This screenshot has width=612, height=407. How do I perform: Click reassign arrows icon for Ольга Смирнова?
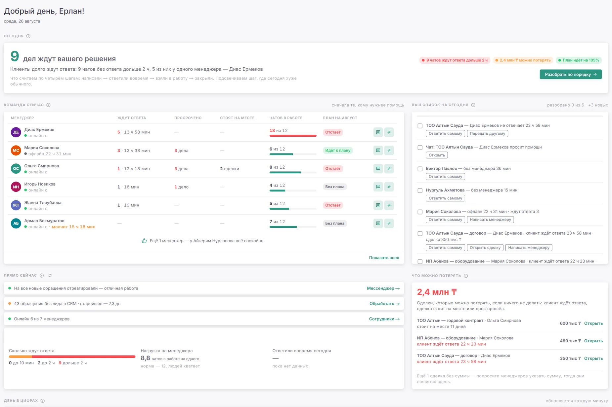pyautogui.click(x=389, y=168)
